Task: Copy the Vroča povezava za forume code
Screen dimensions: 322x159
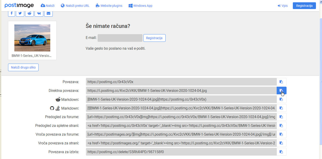Action: pyautogui.click(x=281, y=134)
